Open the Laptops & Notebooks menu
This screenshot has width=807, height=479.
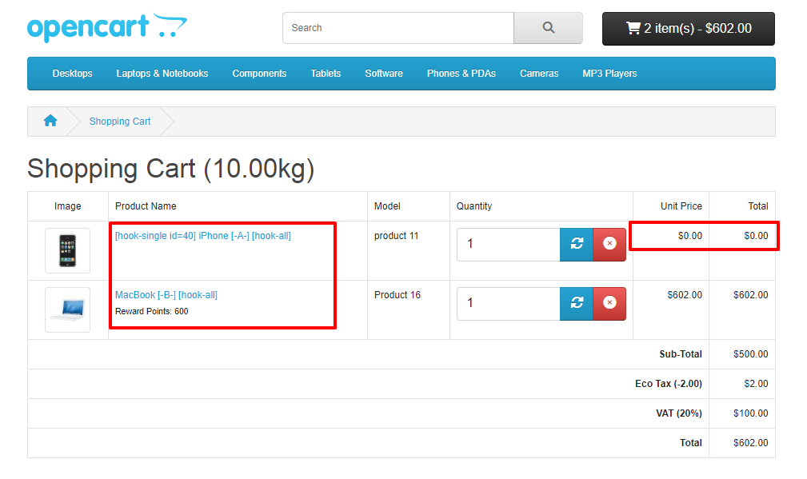162,73
